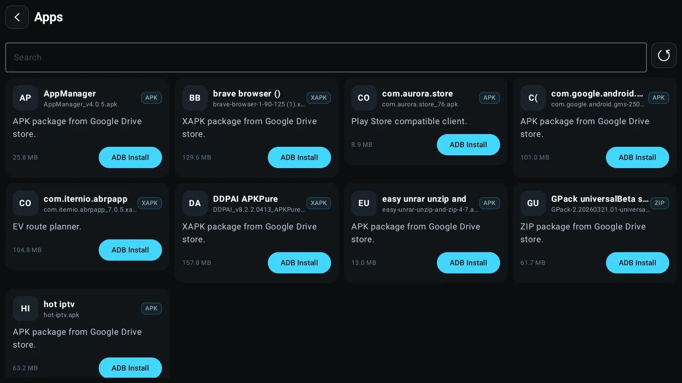Go back using the arrow button
This screenshot has height=383, width=682.
click(x=17, y=17)
